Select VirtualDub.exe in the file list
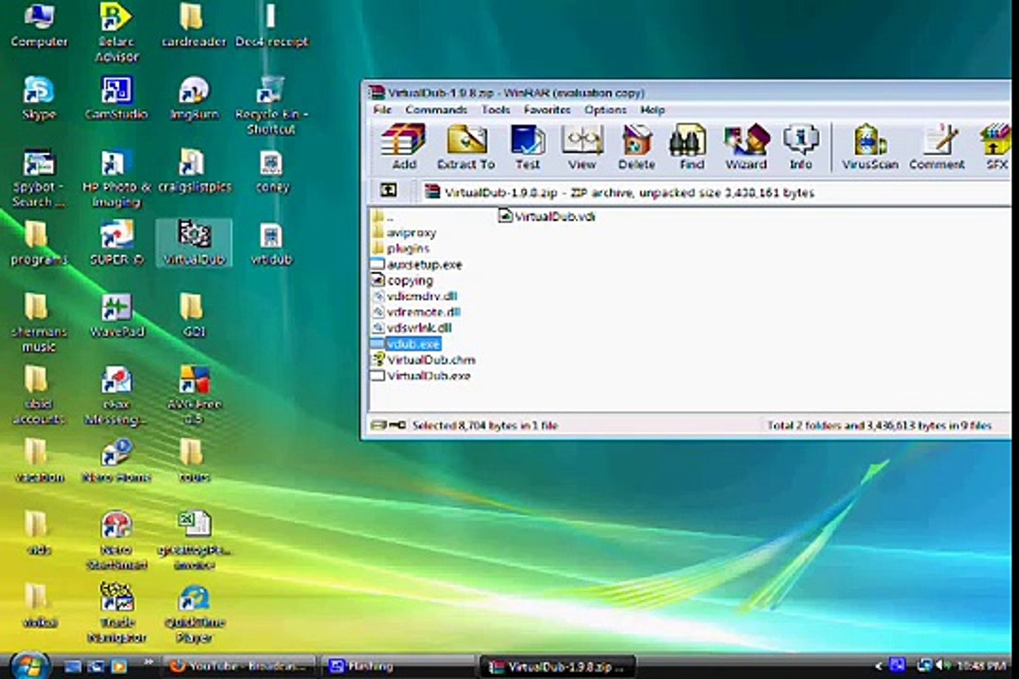 tap(428, 376)
